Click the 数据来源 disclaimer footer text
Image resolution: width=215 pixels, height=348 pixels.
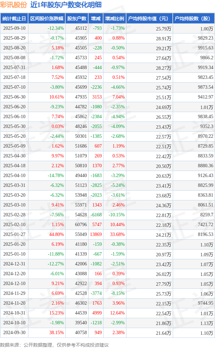pyautogui.click(x=54, y=345)
